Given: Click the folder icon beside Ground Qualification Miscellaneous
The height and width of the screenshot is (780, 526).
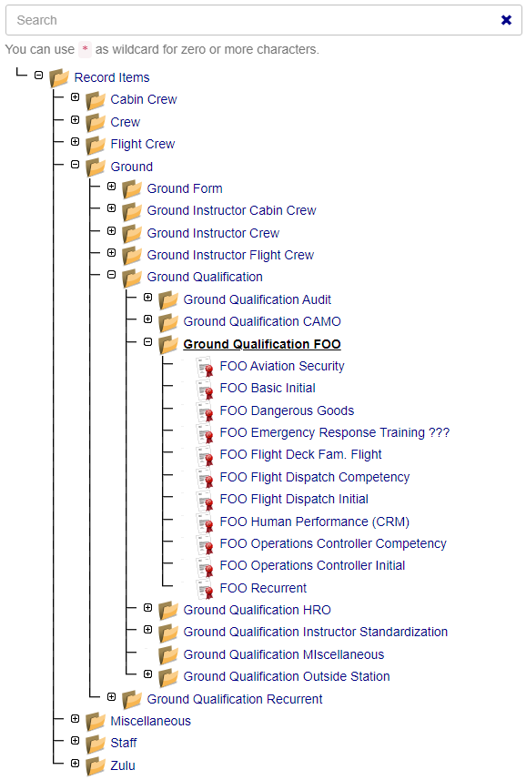Looking at the screenshot, I should (168, 655).
